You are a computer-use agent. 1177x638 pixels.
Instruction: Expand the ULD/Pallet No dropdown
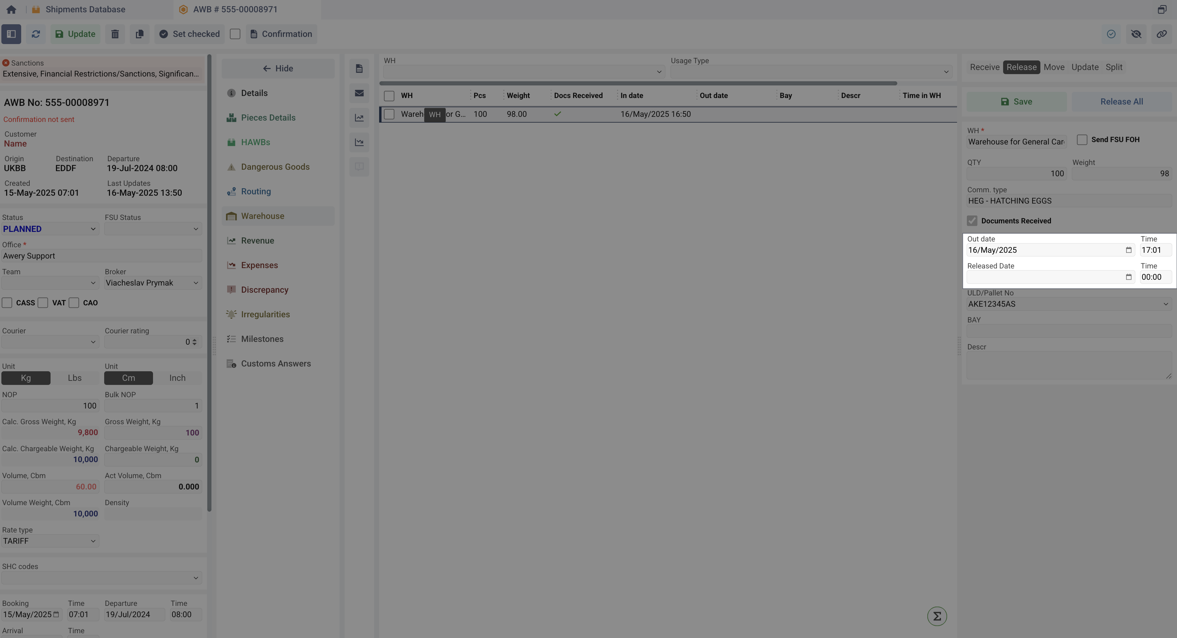tap(1165, 304)
